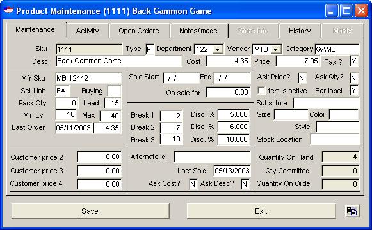Click the Break 1 quantity field
Viewport: 372px width, 230px height.
coord(171,116)
